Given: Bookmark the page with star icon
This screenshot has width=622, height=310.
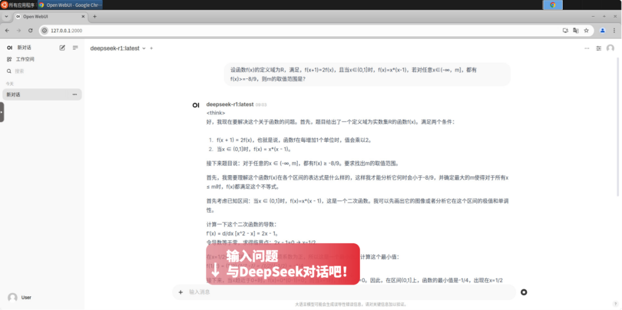Looking at the screenshot, I should pos(586,30).
